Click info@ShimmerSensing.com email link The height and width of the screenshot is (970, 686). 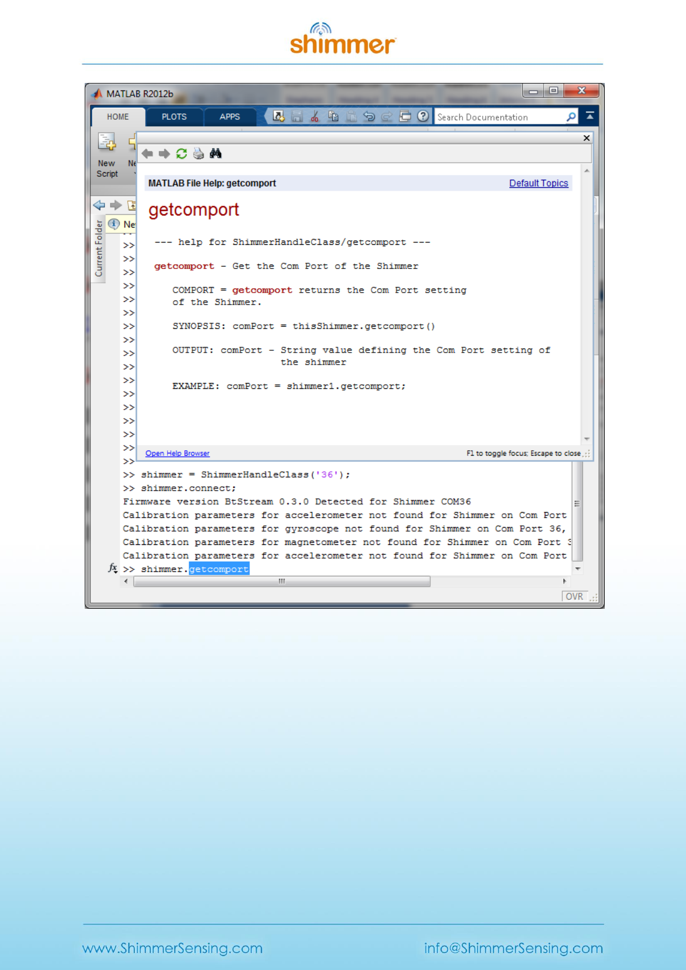pos(514,948)
